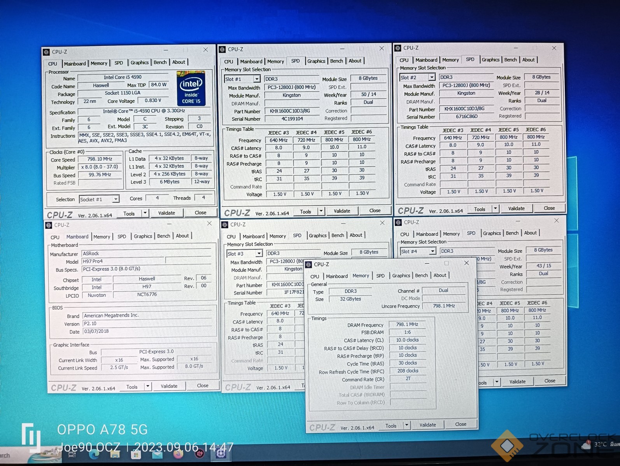Expand the Tools arrow in the Slot #2 window

[496, 209]
